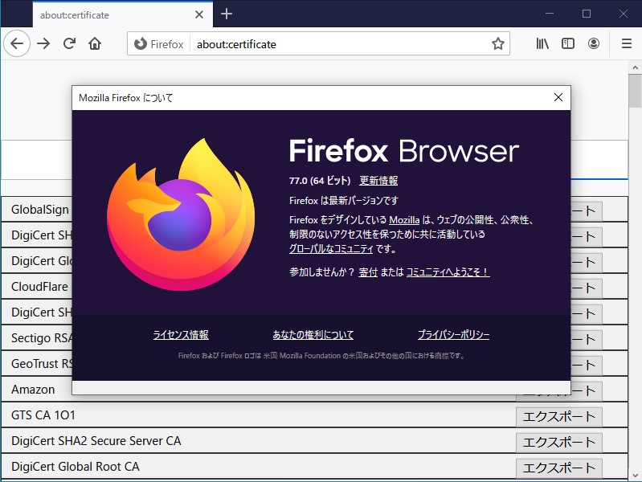Follow the Mozilla link in the description
This screenshot has width=642, height=482.
(404, 220)
